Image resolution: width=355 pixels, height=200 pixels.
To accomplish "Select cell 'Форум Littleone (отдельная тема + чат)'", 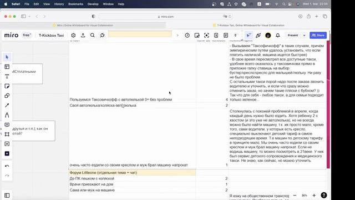I will click(x=132, y=173).
